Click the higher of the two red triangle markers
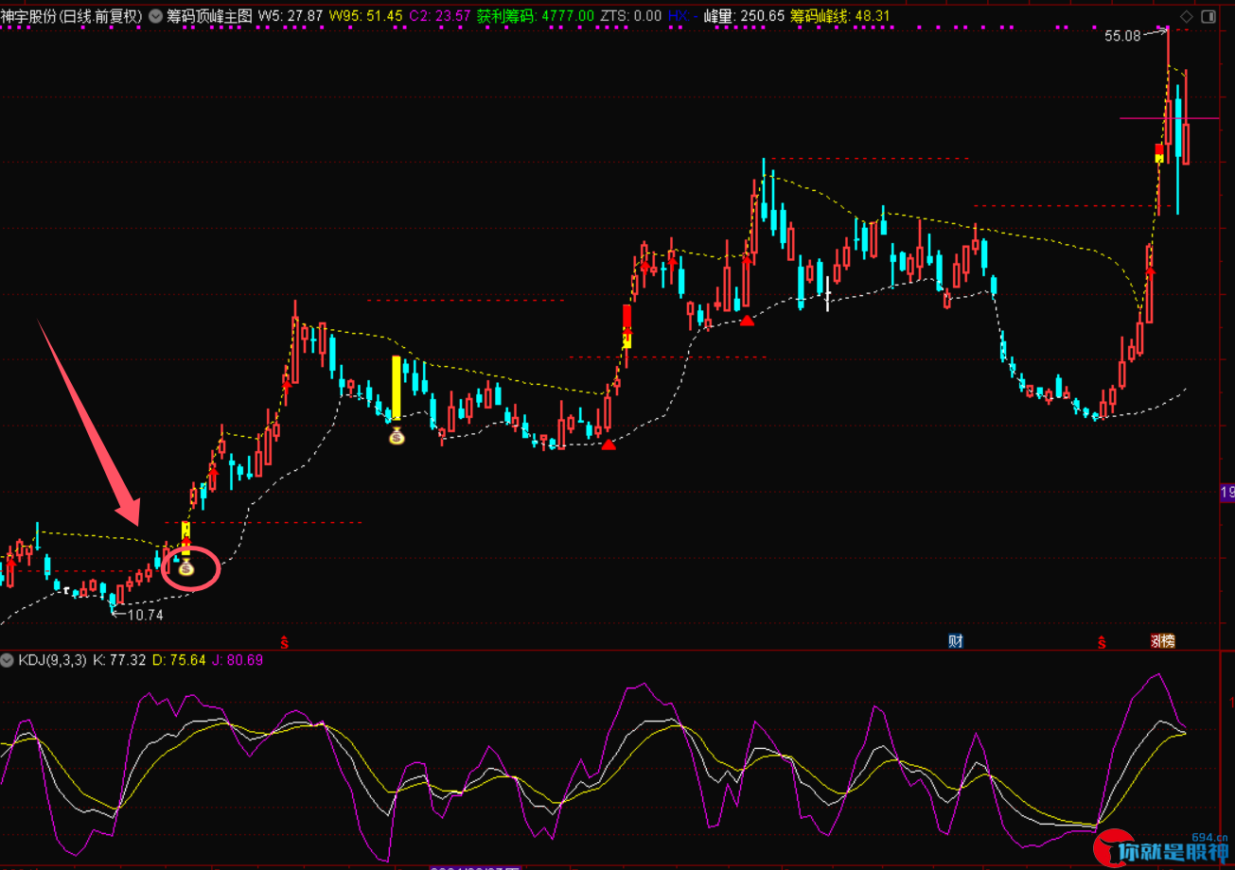The height and width of the screenshot is (870, 1235). [747, 321]
